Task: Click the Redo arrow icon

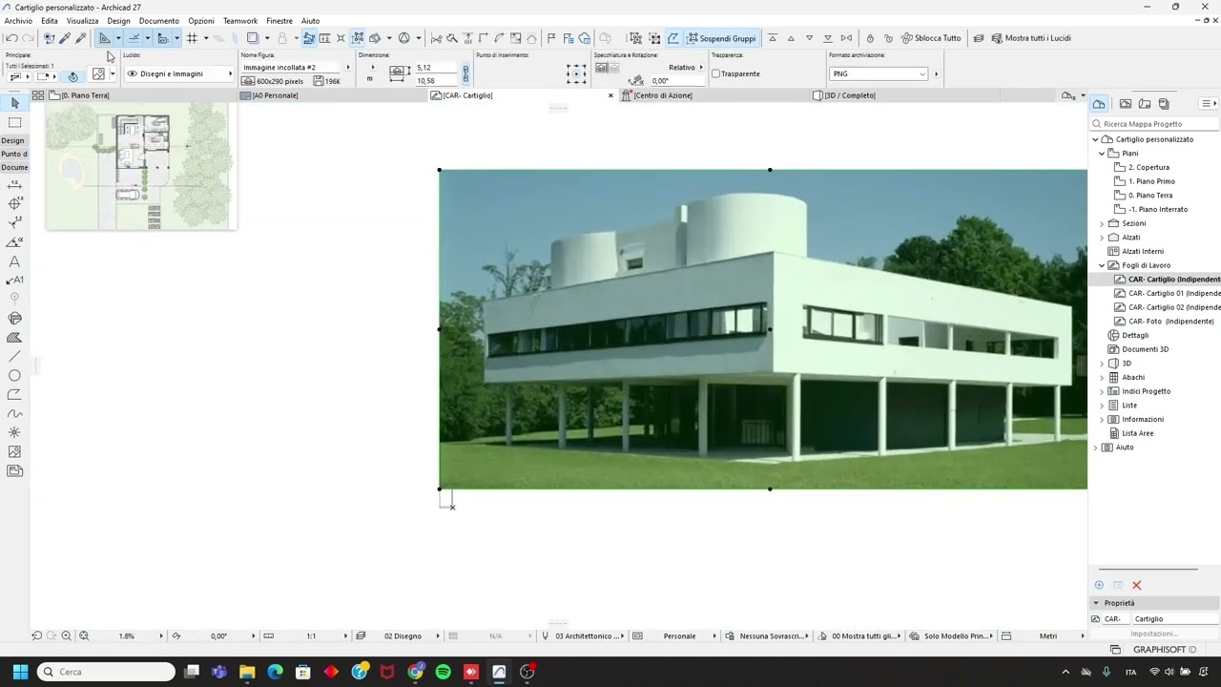Action: pyautogui.click(x=28, y=38)
